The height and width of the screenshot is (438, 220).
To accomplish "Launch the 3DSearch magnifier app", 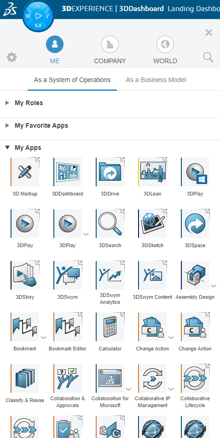I will tap(110, 224).
